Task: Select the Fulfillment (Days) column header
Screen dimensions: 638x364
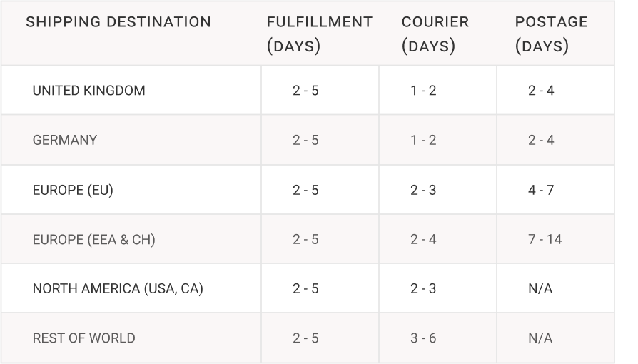Action: [x=320, y=34]
